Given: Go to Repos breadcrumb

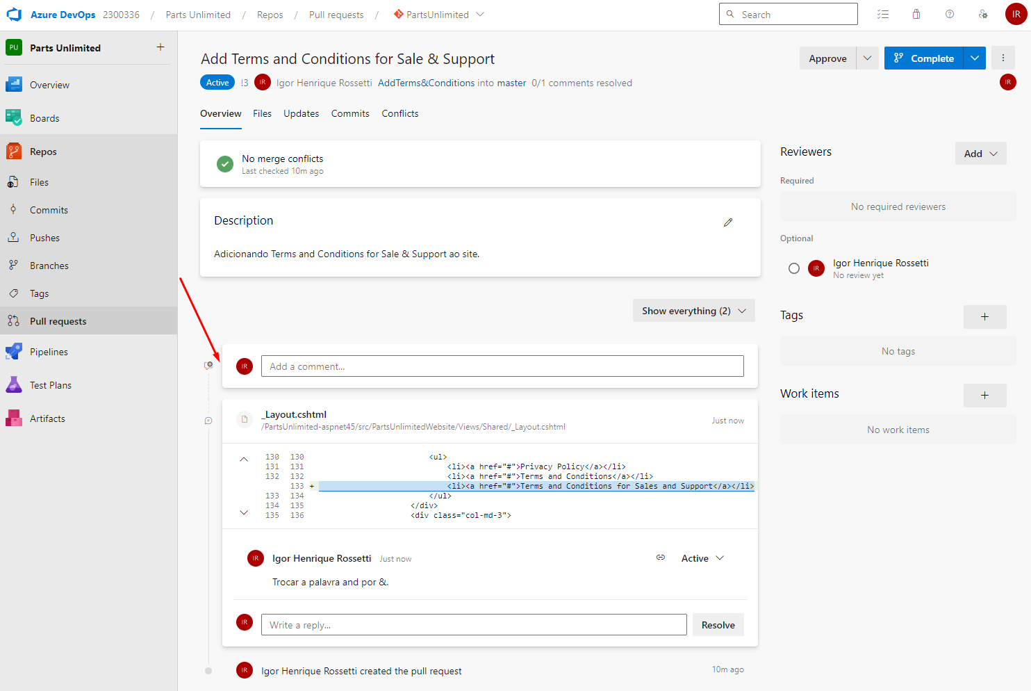Looking at the screenshot, I should tap(270, 15).
